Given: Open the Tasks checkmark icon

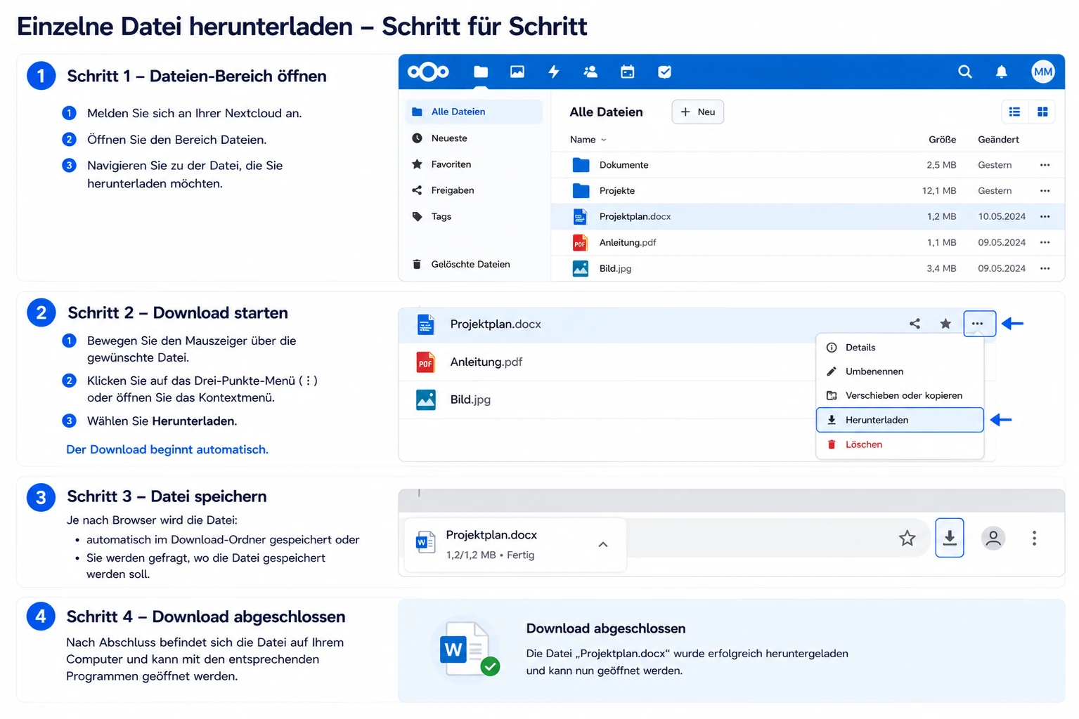Looking at the screenshot, I should point(664,72).
